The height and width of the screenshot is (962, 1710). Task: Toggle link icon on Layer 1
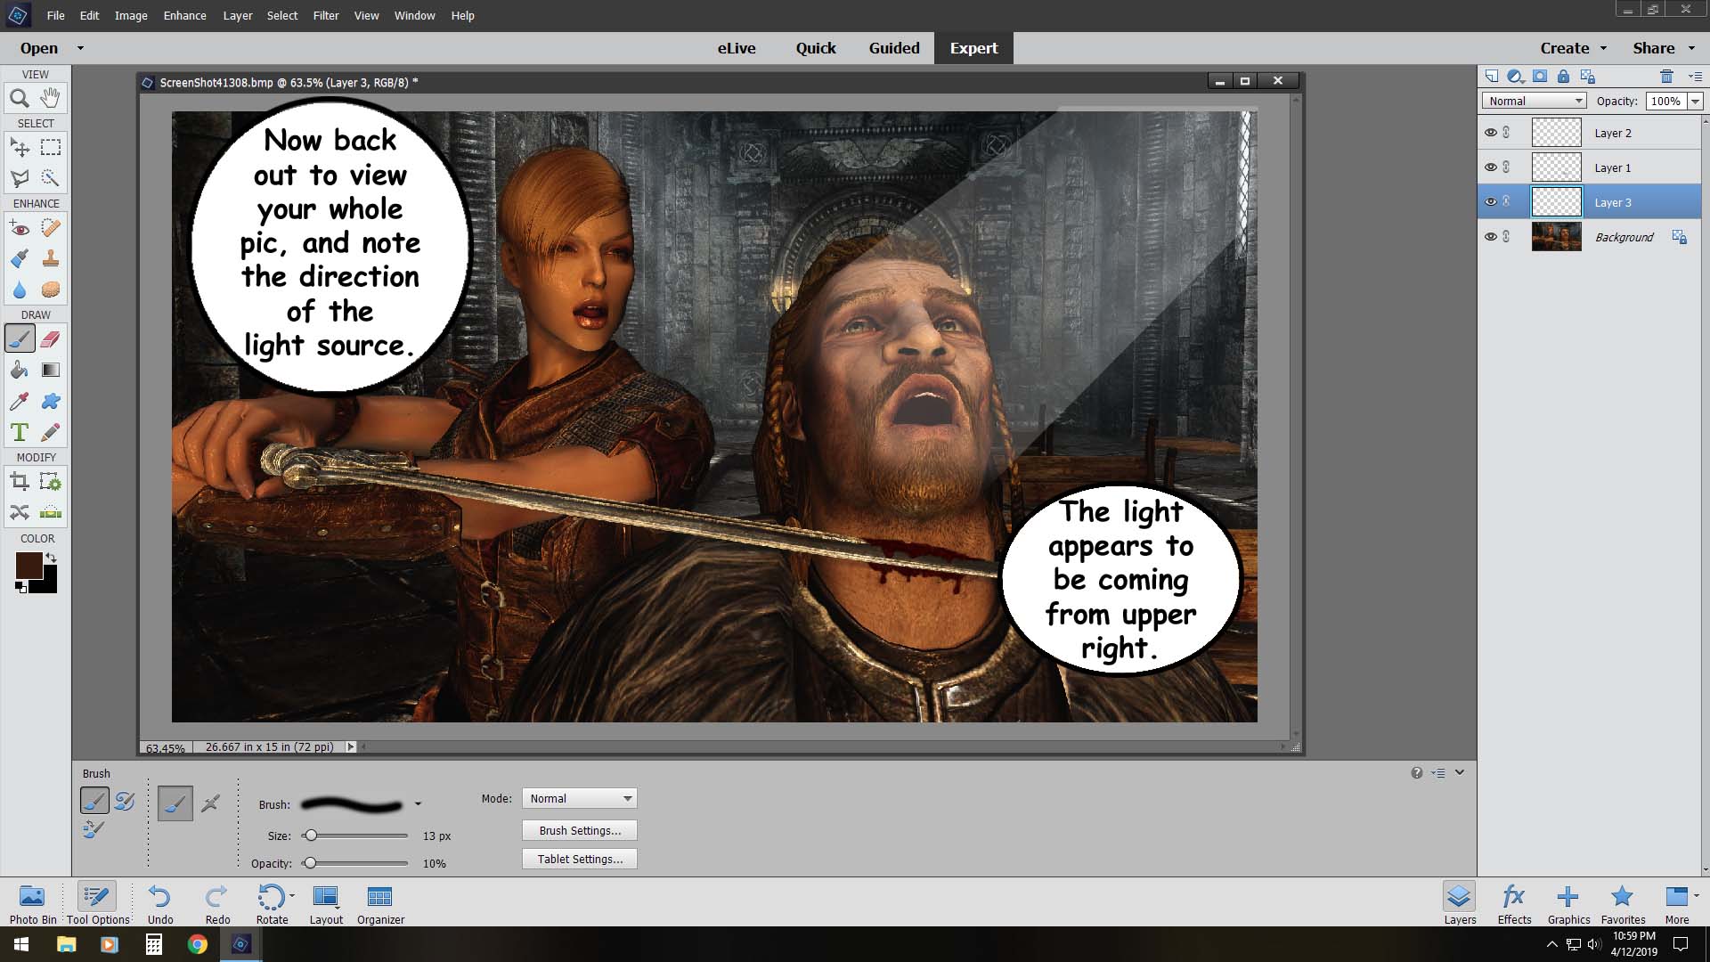pyautogui.click(x=1507, y=167)
